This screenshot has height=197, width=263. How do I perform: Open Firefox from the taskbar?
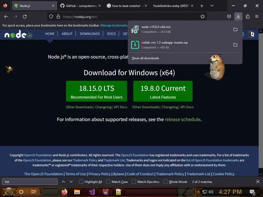(64, 192)
